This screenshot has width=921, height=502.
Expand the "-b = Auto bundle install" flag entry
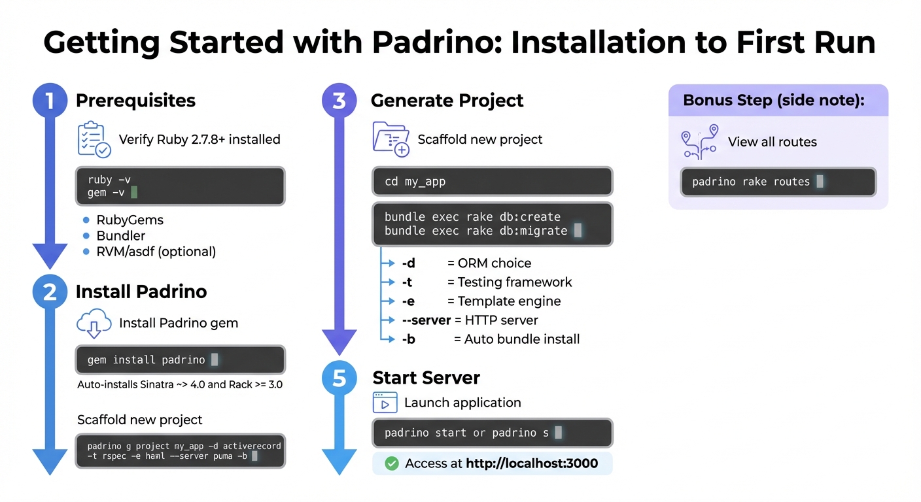[x=491, y=339]
